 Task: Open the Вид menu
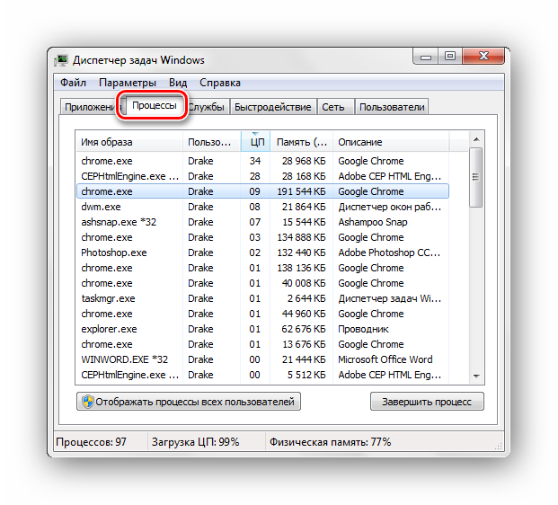point(178,83)
